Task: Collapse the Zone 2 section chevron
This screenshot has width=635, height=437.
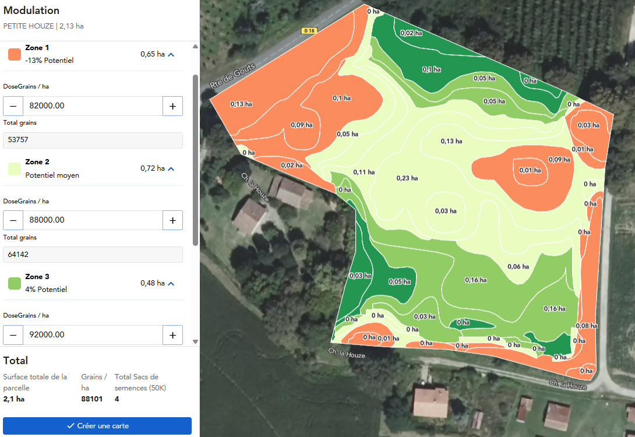Action: (x=171, y=169)
